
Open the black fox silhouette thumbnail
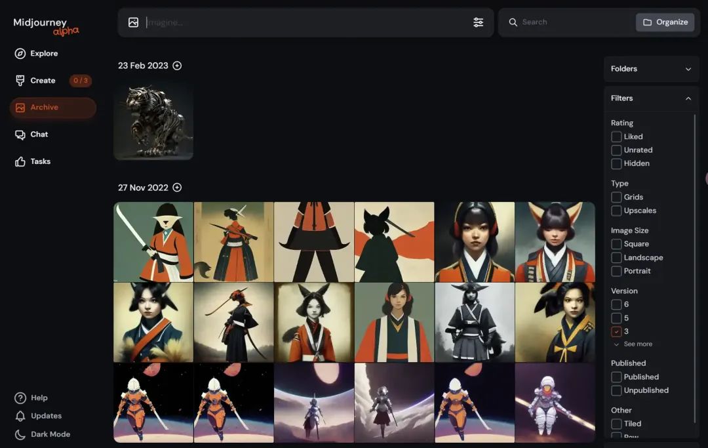tap(394, 242)
